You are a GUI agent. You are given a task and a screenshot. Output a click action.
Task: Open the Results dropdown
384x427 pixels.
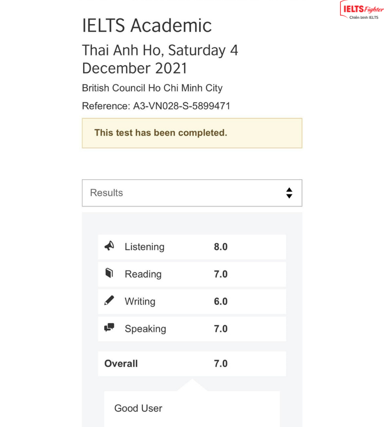192,193
